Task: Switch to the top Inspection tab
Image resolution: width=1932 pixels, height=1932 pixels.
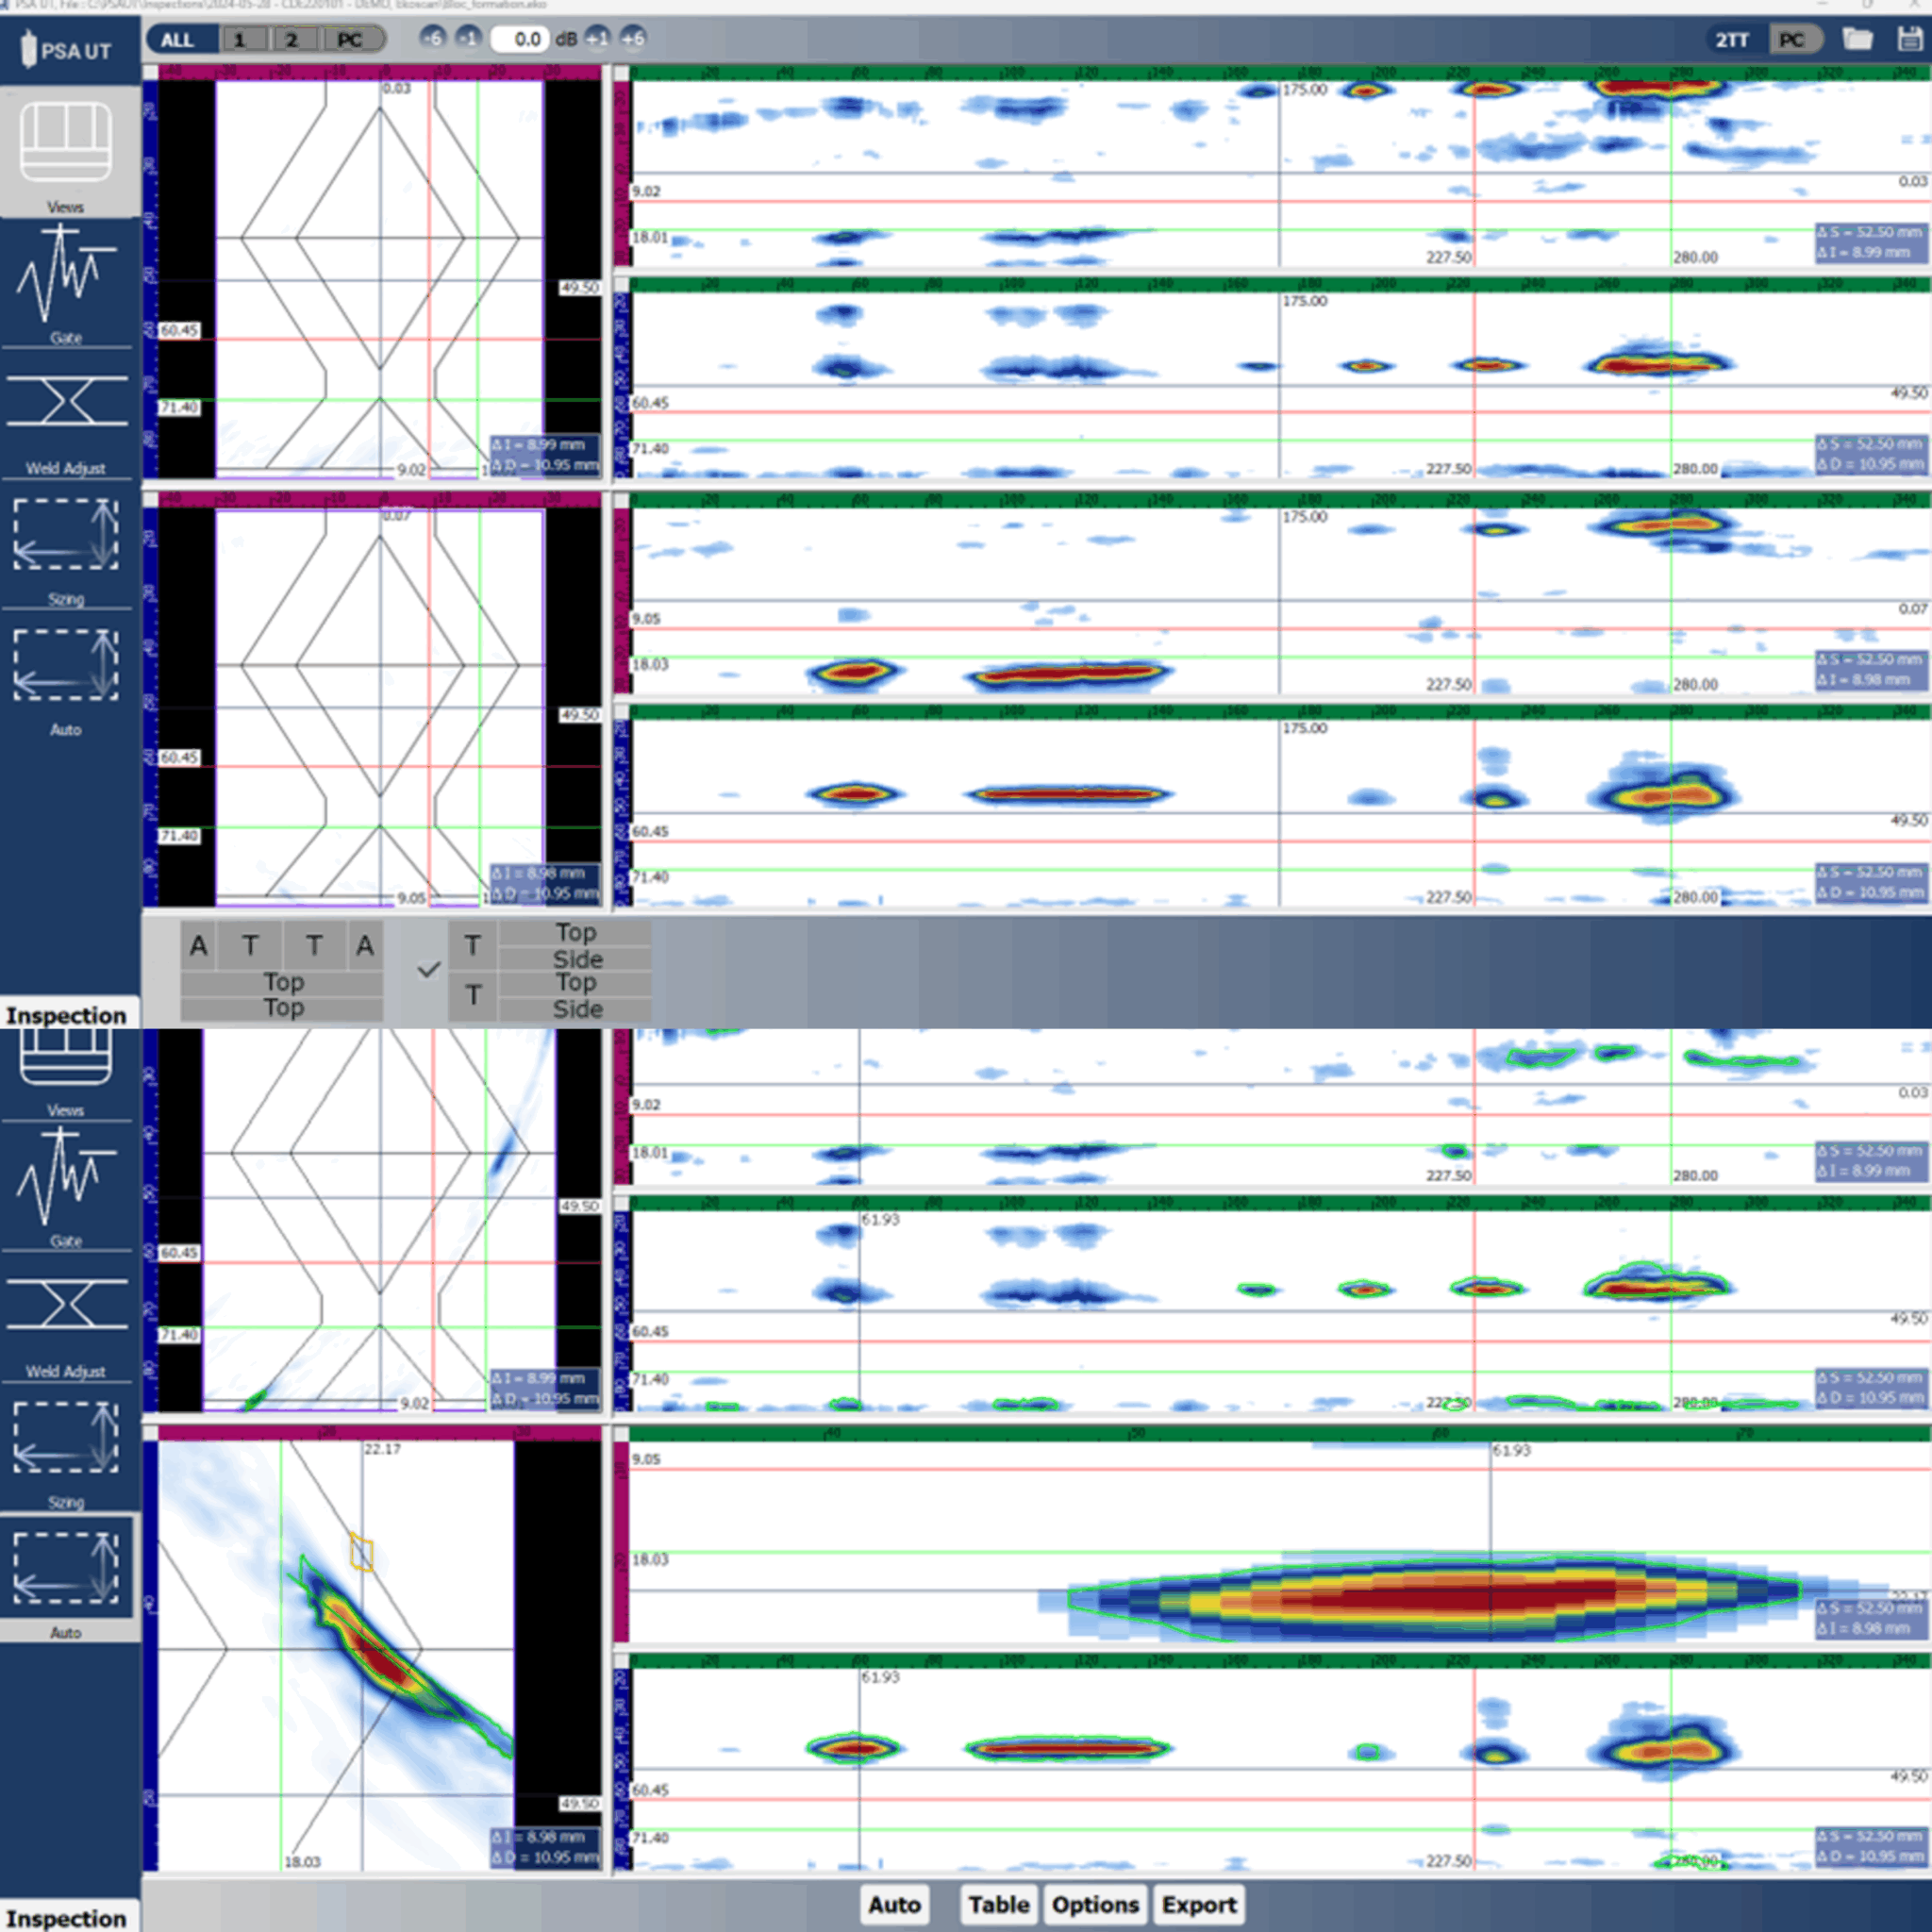Action: (66, 1014)
